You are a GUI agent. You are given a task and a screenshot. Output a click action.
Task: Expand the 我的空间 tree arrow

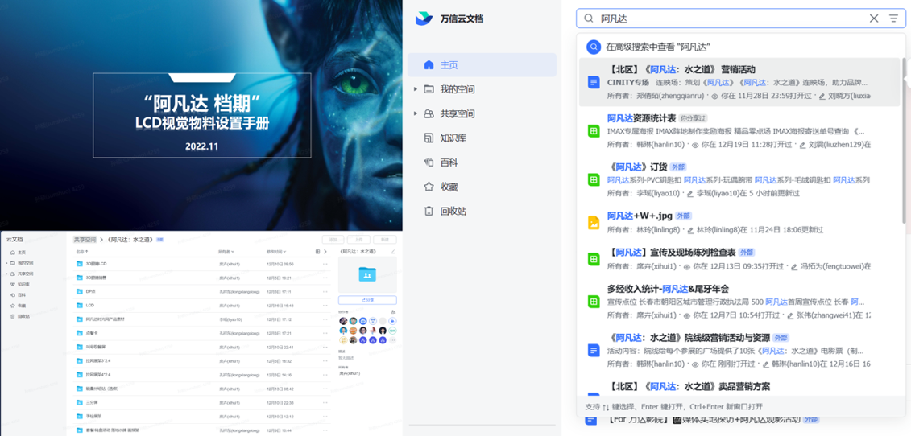pos(415,89)
